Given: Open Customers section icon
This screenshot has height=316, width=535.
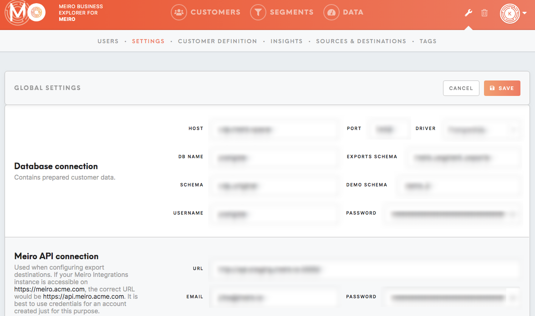Looking at the screenshot, I should tap(179, 12).
